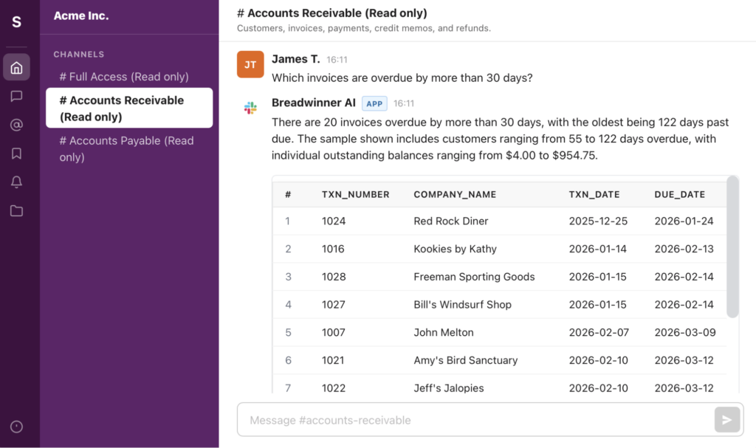The image size is (756, 448).
Task: Click the table's vertical scrollbar thumb
Action: coord(732,247)
